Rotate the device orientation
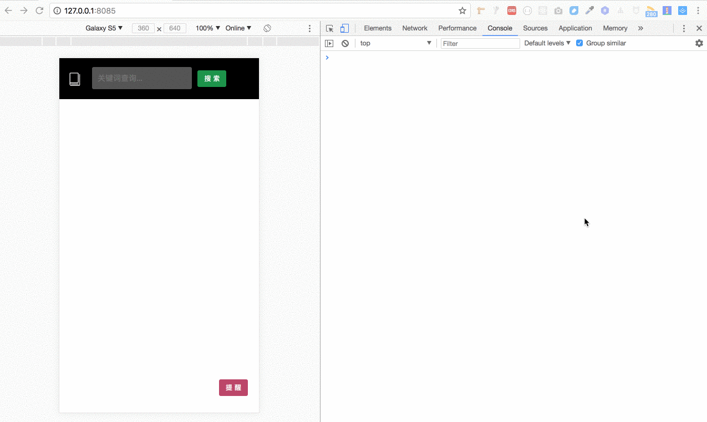The image size is (707, 422). (x=267, y=28)
